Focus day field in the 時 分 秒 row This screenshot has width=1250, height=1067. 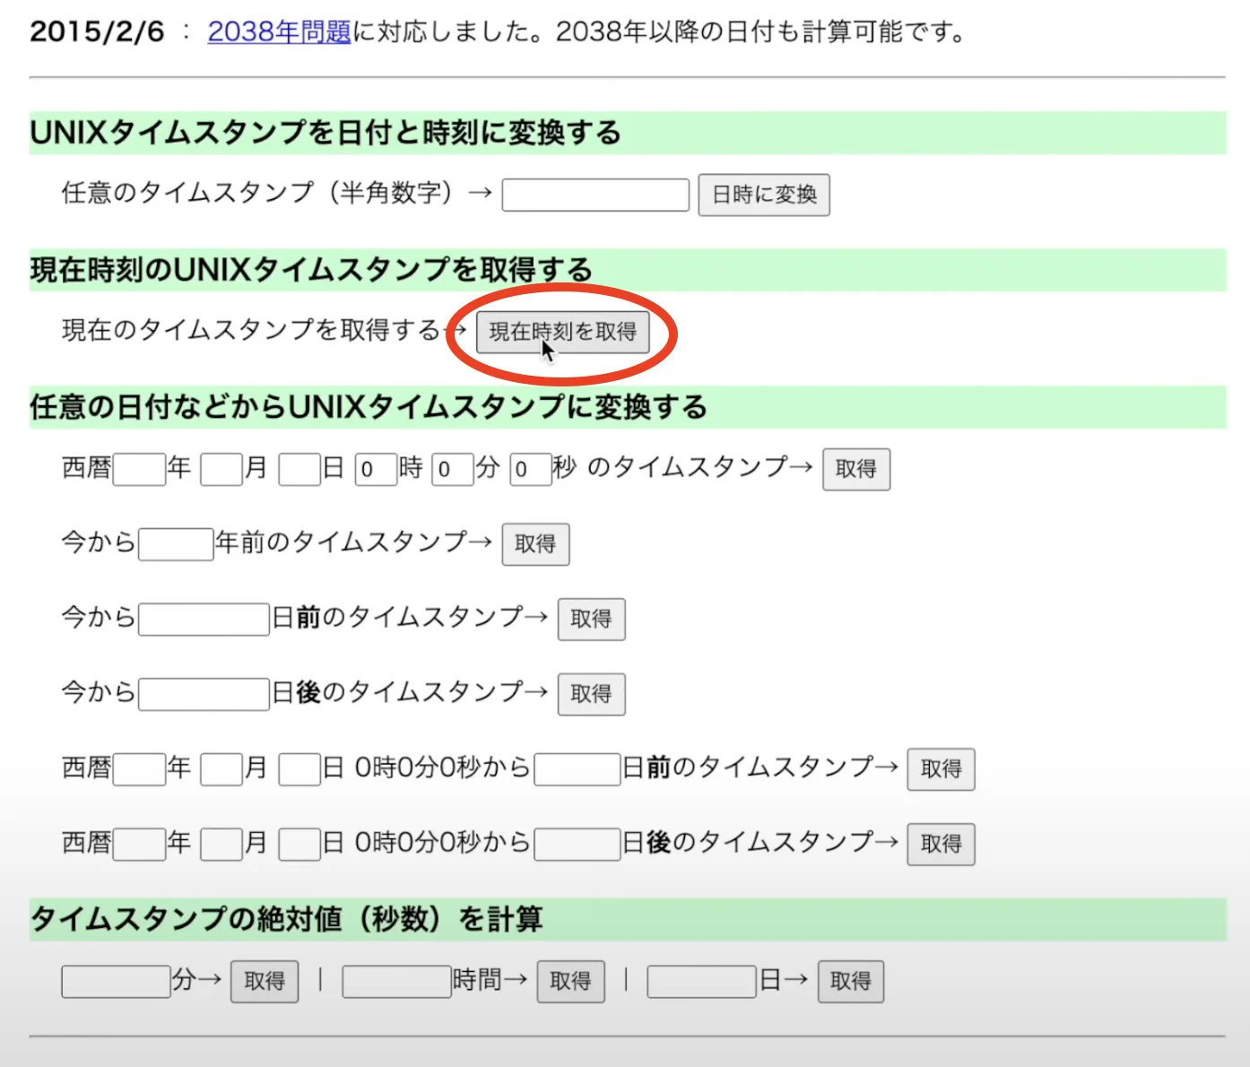[x=299, y=469]
